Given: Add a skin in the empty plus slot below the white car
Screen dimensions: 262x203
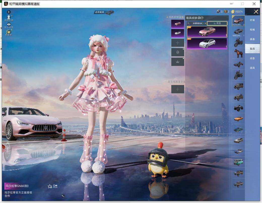Looking at the screenshot, I should tap(178, 43).
